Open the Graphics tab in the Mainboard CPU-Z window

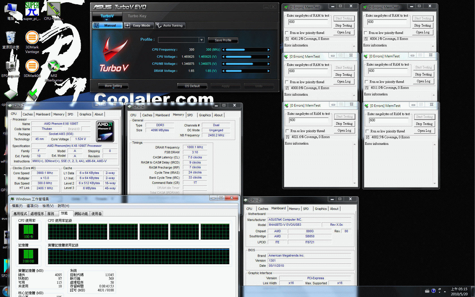click(x=321, y=209)
